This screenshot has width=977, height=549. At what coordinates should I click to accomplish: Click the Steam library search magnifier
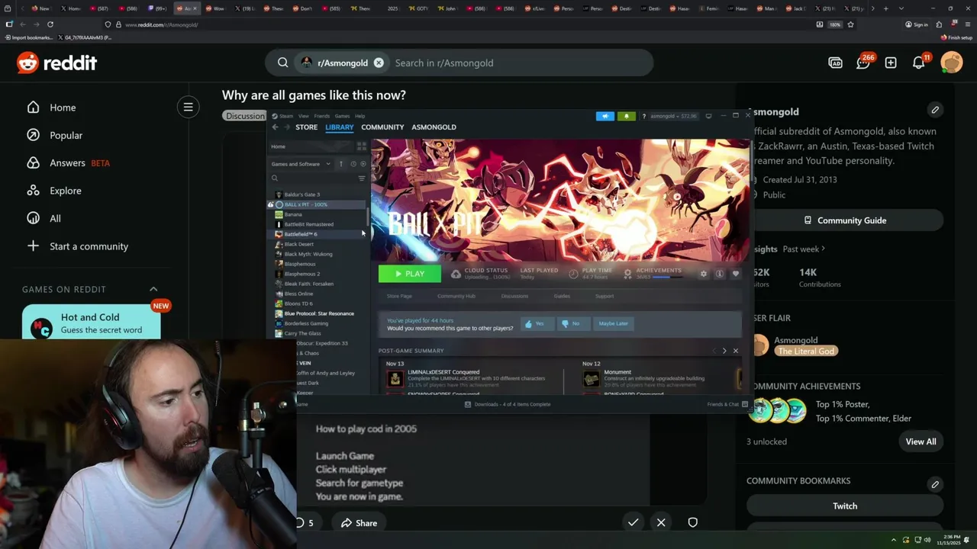275,178
